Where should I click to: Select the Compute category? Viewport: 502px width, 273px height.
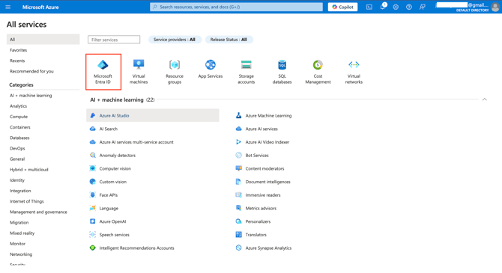coord(19,117)
